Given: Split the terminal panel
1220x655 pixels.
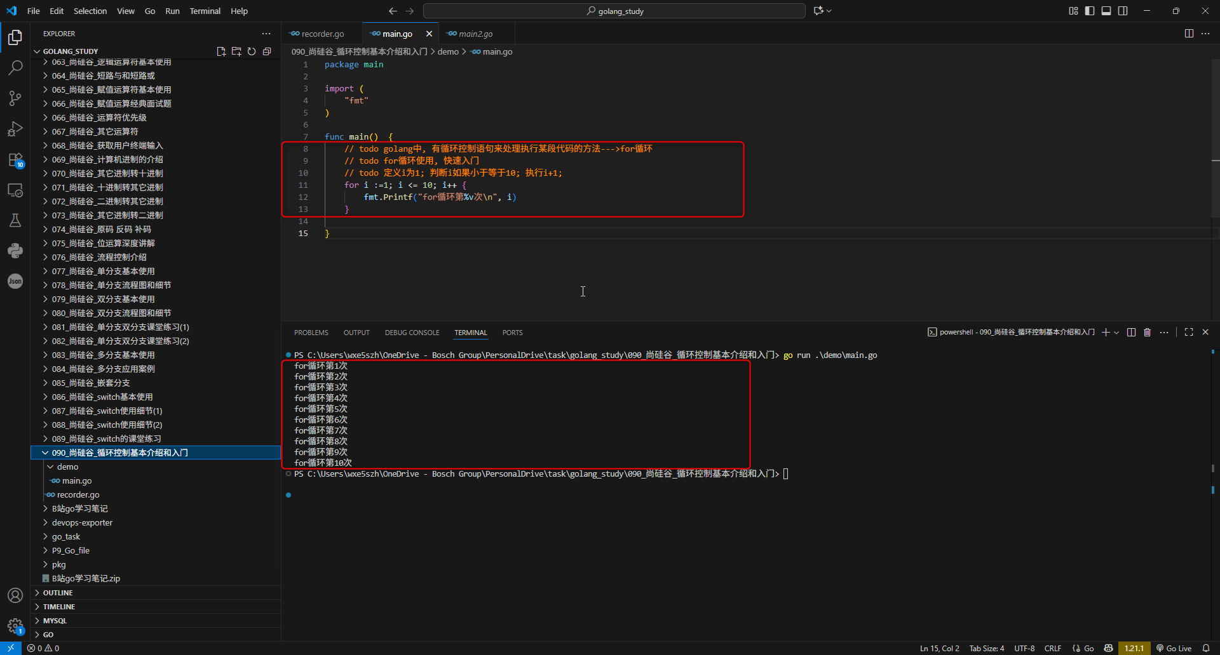Looking at the screenshot, I should (1131, 332).
